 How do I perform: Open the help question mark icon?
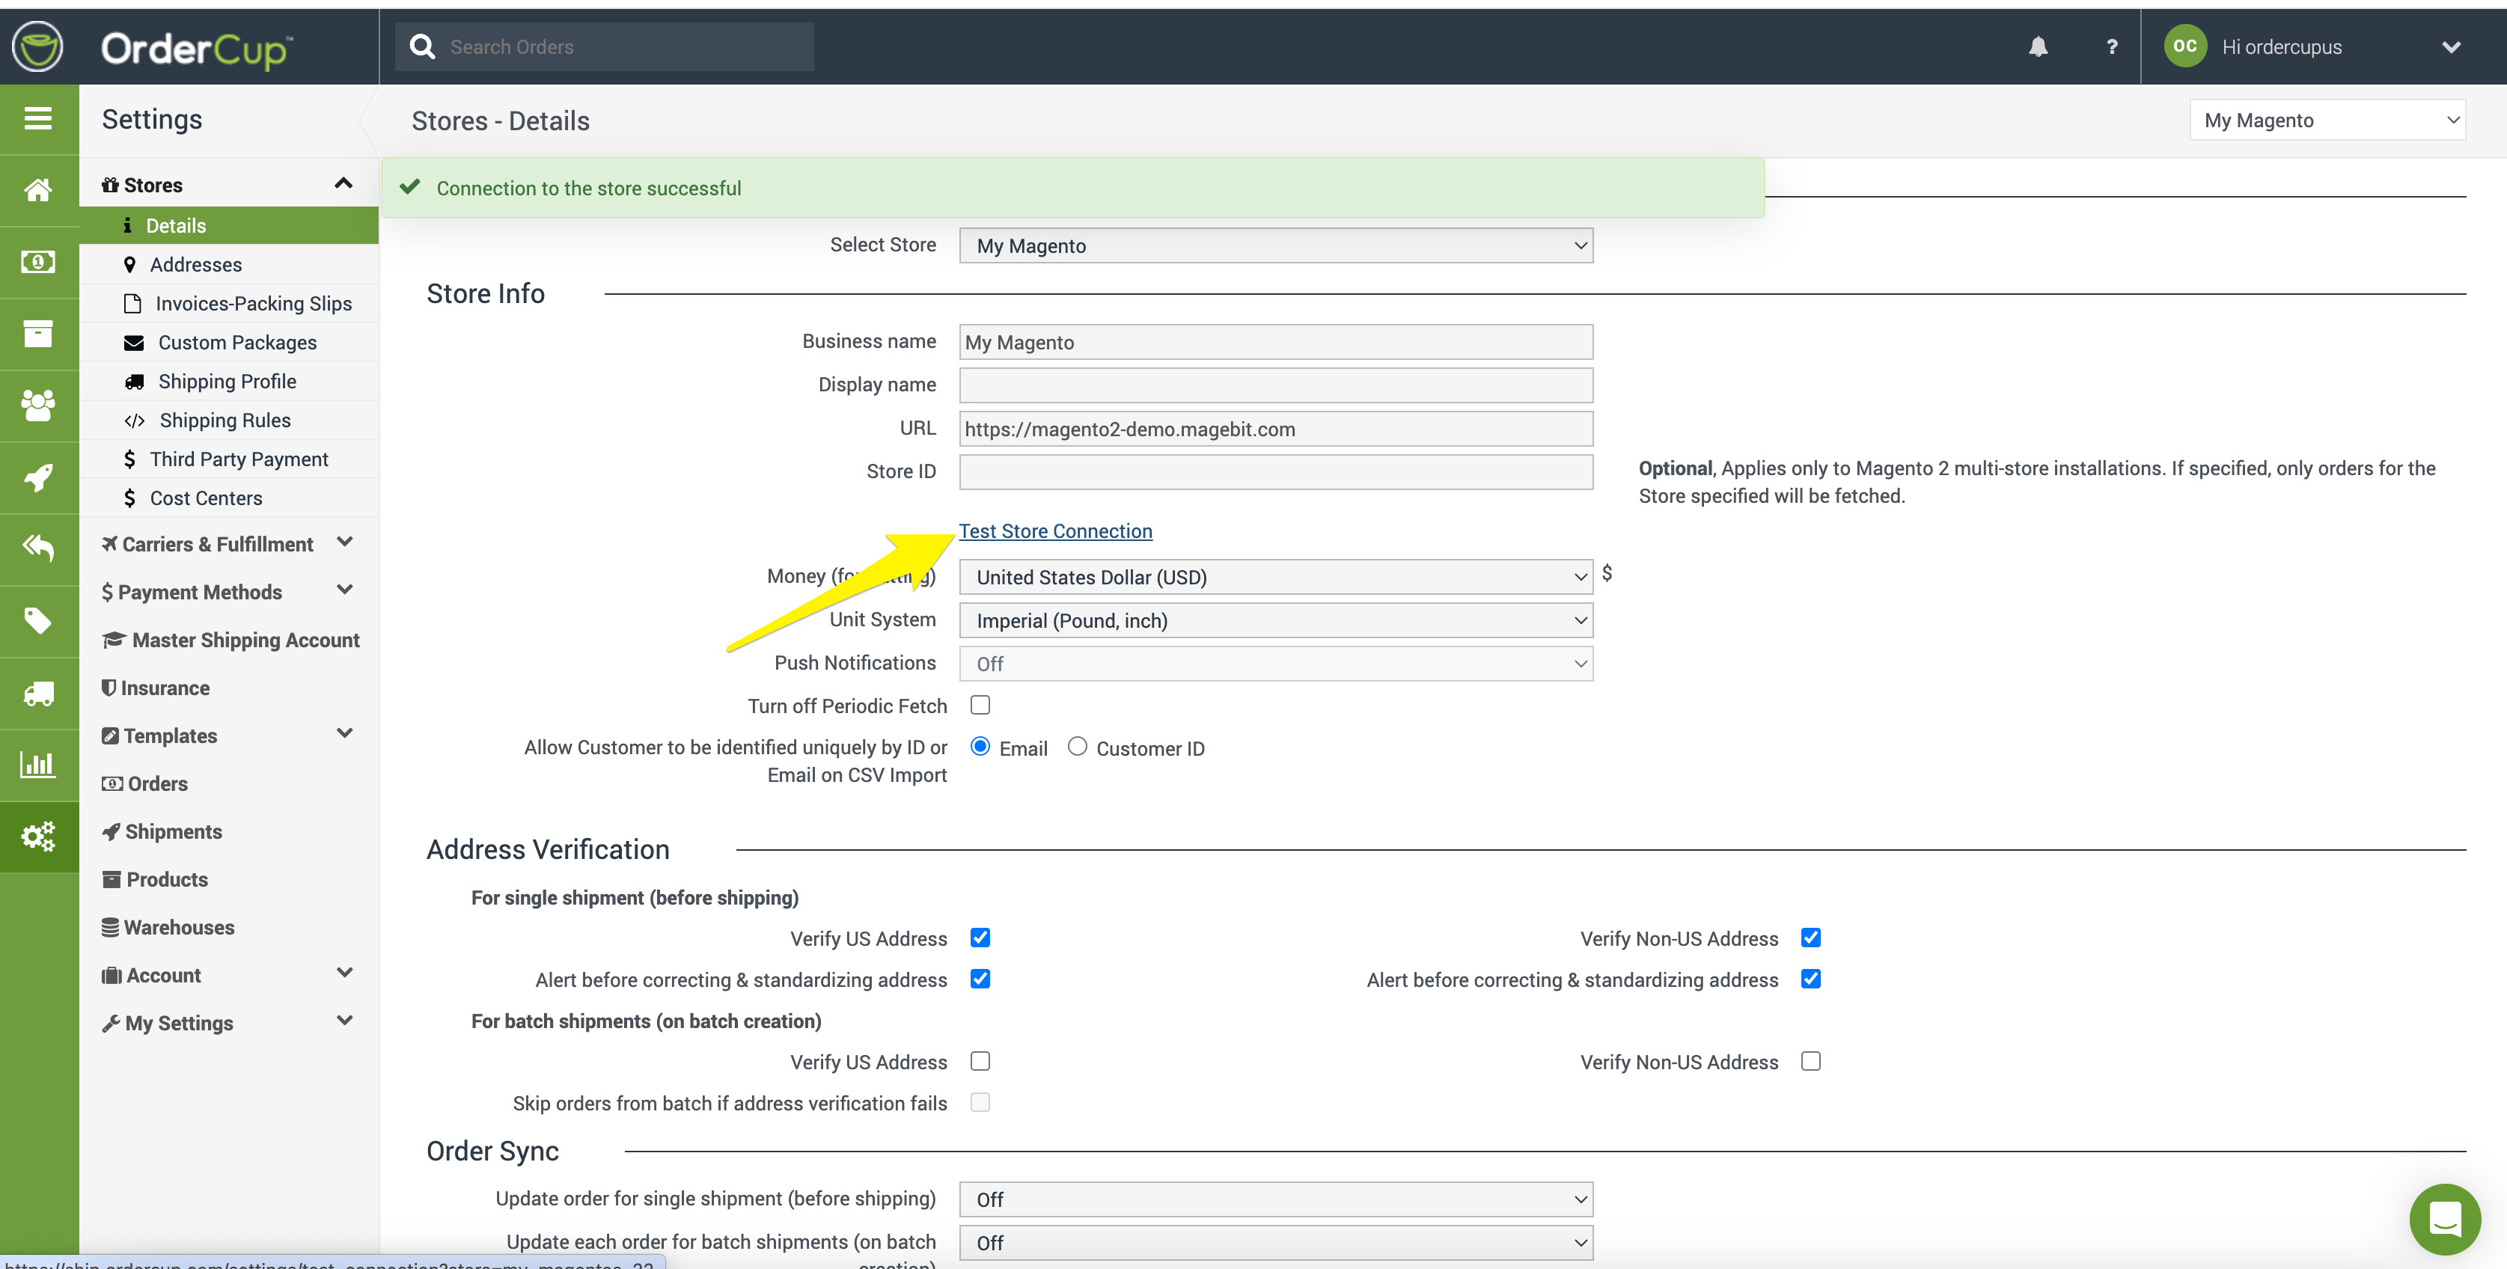(x=2111, y=46)
